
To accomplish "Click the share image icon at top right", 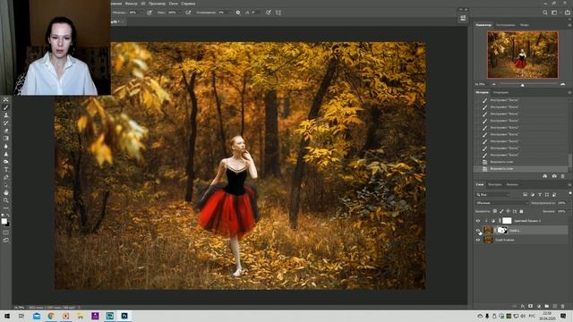I will pos(567,13).
